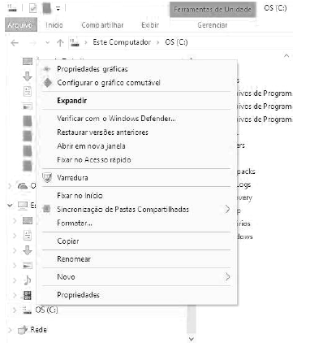Click the Music note icon under Este Computador
Image resolution: width=310 pixels, height=347 pixels.
(28, 280)
